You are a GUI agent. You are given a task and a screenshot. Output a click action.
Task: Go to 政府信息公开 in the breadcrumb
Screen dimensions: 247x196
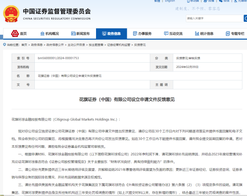[x=55, y=45]
